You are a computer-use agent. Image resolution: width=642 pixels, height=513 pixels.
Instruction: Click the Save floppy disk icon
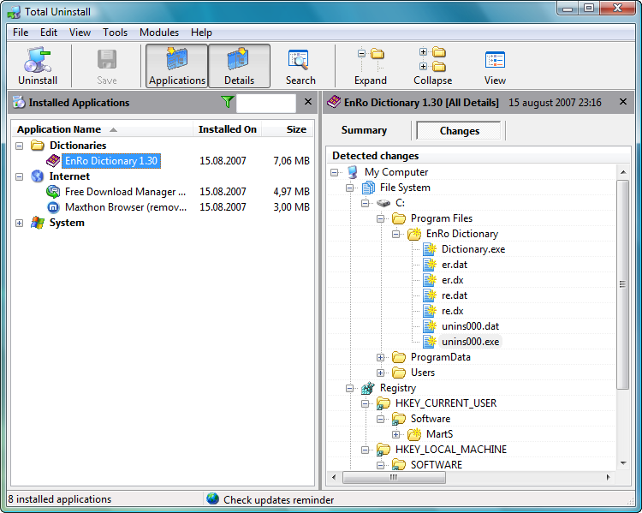[107, 60]
